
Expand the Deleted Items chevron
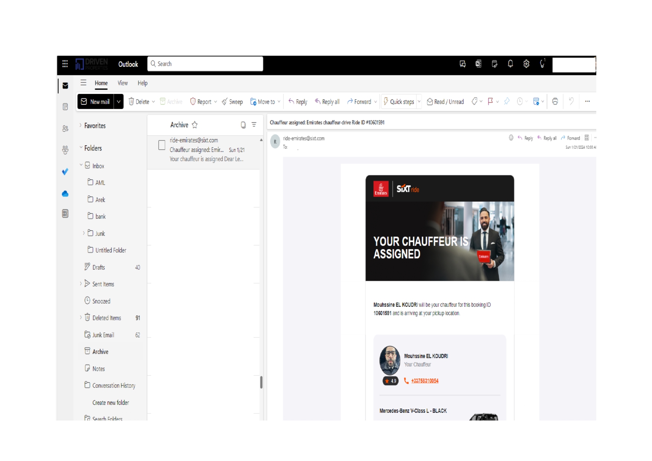coord(81,318)
